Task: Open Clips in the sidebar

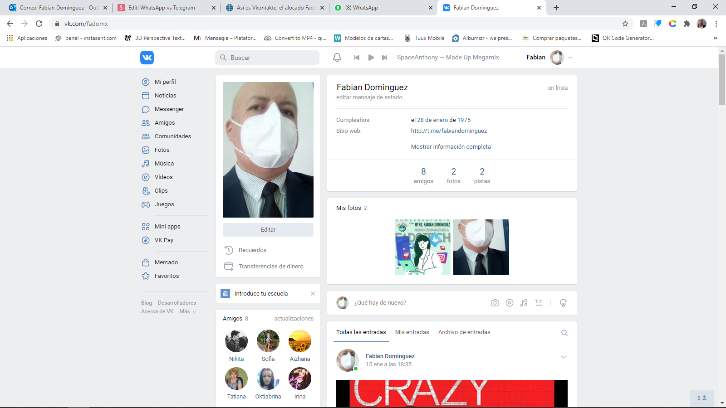Action: 161,191
